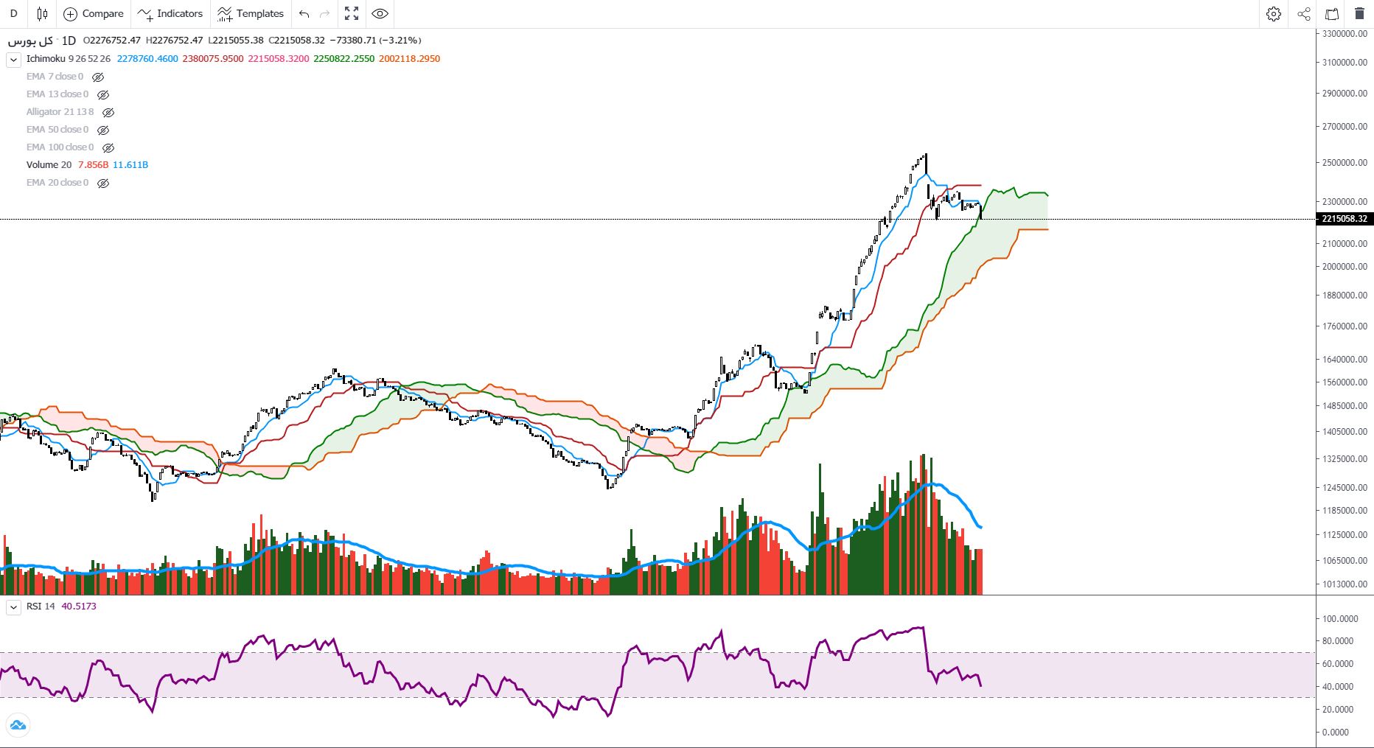1374x748 pixels.
Task: Select the Volume 20 legend label
Action: pos(49,165)
